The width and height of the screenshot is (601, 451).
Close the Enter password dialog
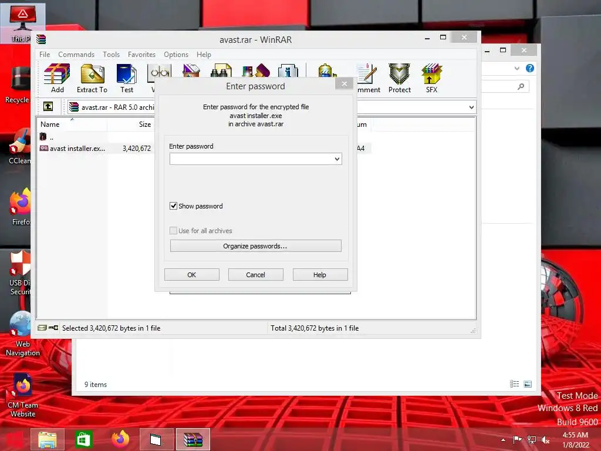[x=344, y=83]
